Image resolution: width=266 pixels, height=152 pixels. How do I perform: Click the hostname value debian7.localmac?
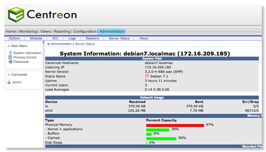159,63
